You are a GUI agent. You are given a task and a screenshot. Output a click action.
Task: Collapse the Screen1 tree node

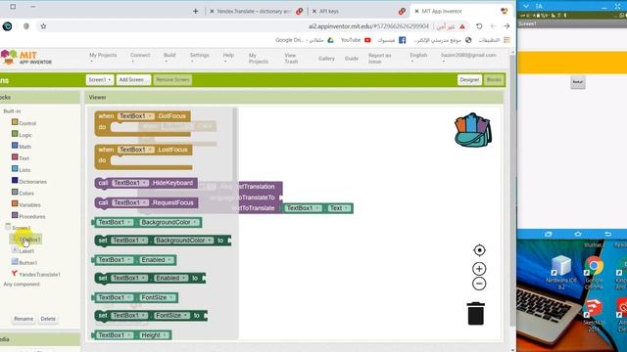(8, 227)
